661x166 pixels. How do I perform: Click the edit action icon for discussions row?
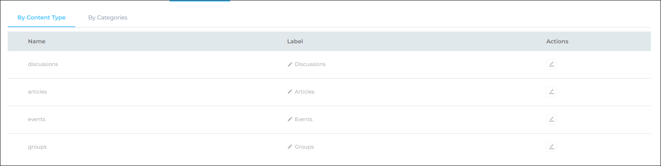coord(551,64)
